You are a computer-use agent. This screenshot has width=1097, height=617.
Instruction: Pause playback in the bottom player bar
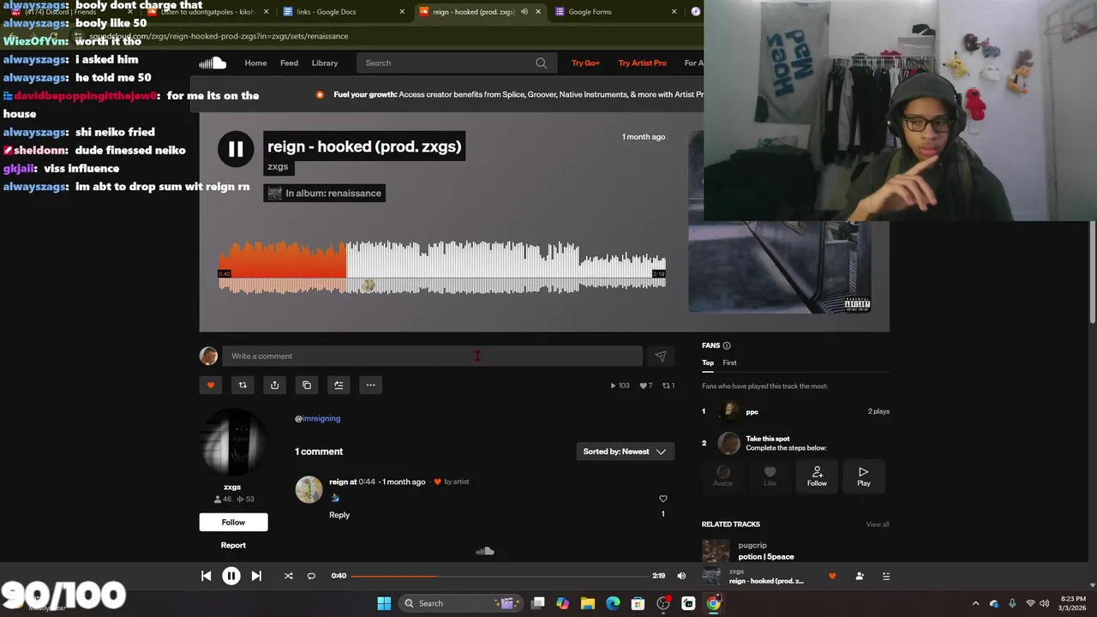click(231, 576)
